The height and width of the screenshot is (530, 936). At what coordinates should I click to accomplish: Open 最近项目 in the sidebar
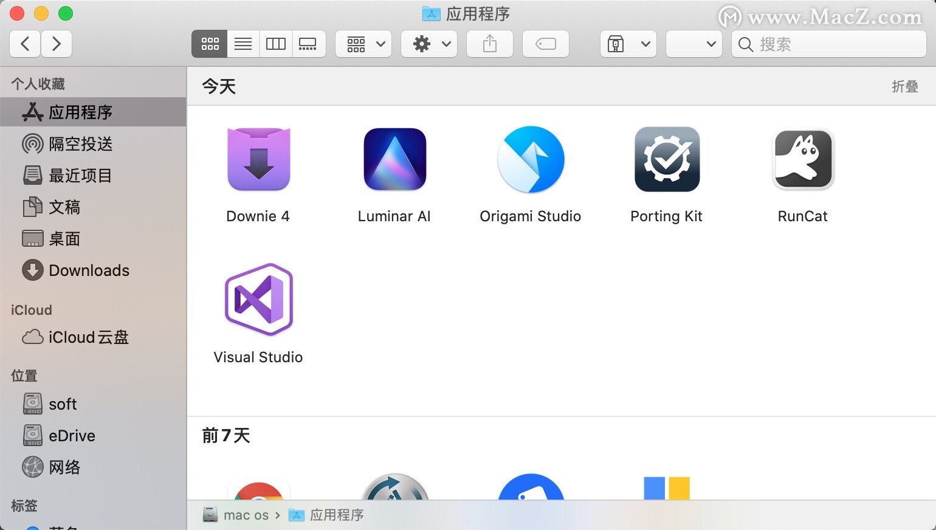(x=93, y=176)
